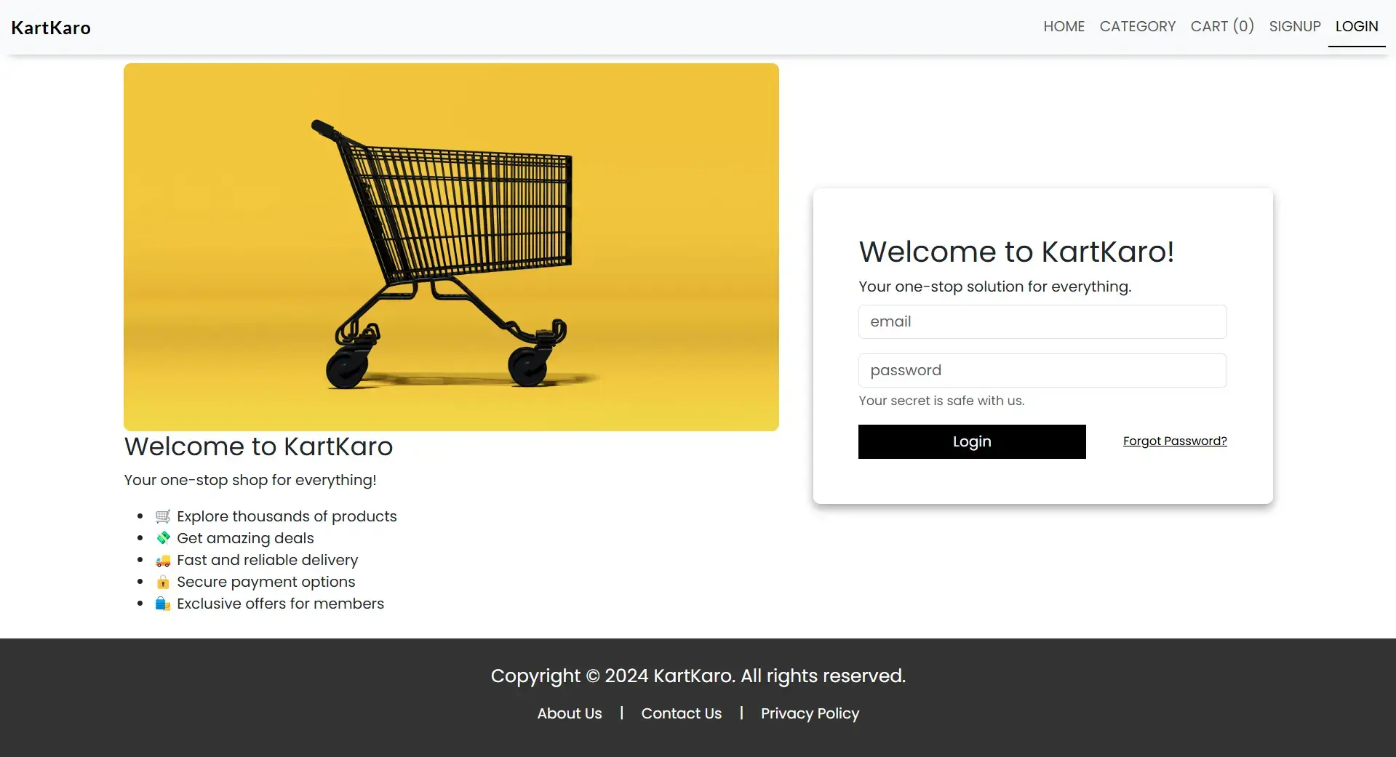Open the Forgot Password link
This screenshot has width=1396, height=757.
[x=1174, y=441]
